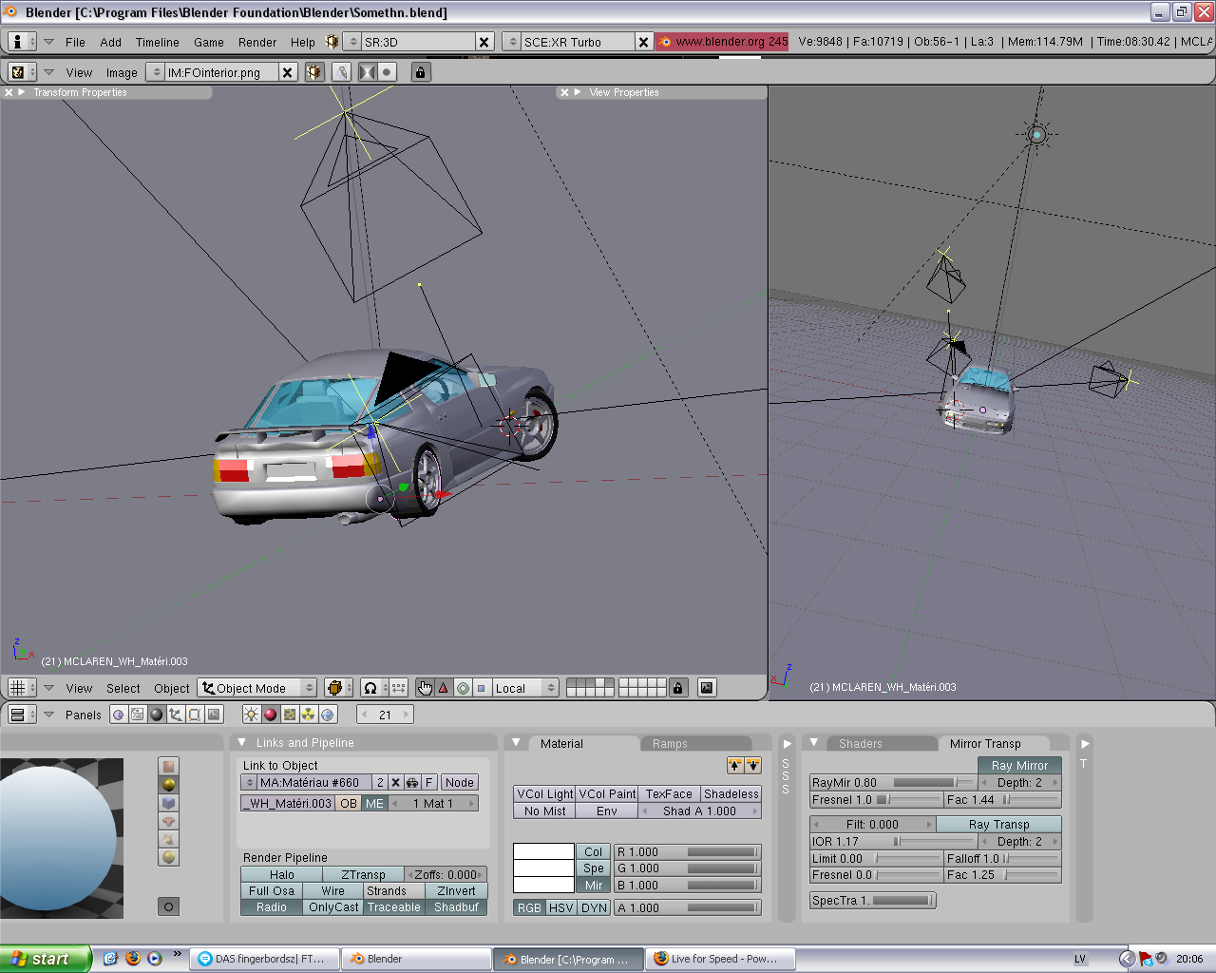Enable the scale manipulator square

pos(481,688)
